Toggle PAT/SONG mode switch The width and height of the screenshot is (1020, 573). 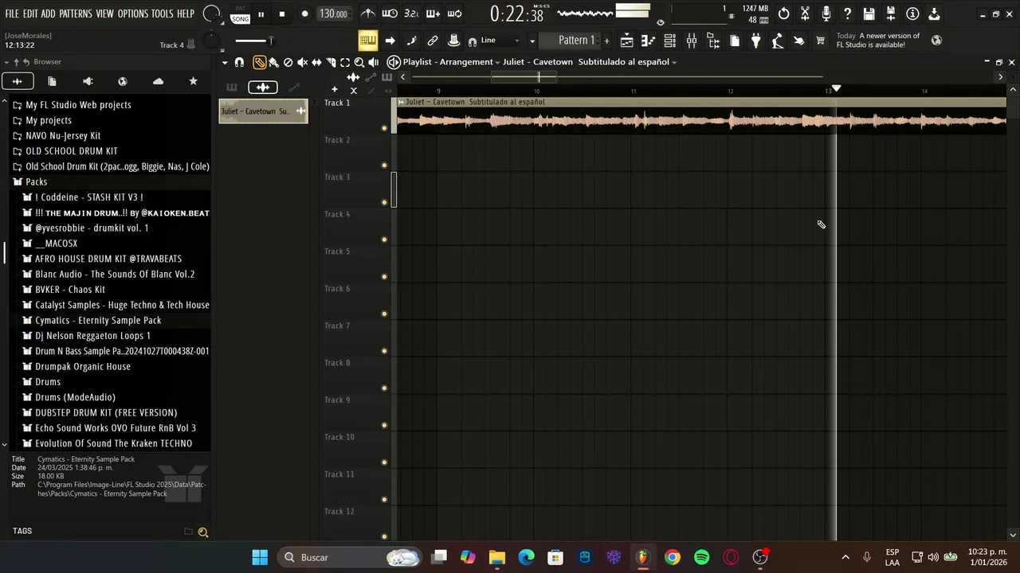[240, 14]
